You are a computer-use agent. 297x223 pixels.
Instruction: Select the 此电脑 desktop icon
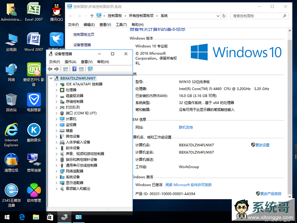11,42
